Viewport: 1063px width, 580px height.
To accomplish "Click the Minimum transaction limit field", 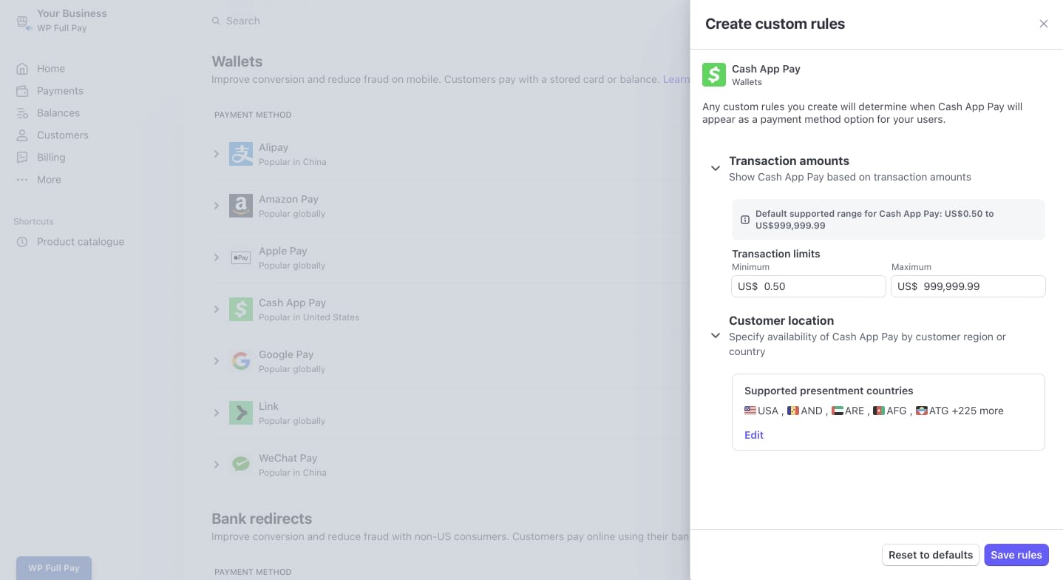I will 821,286.
